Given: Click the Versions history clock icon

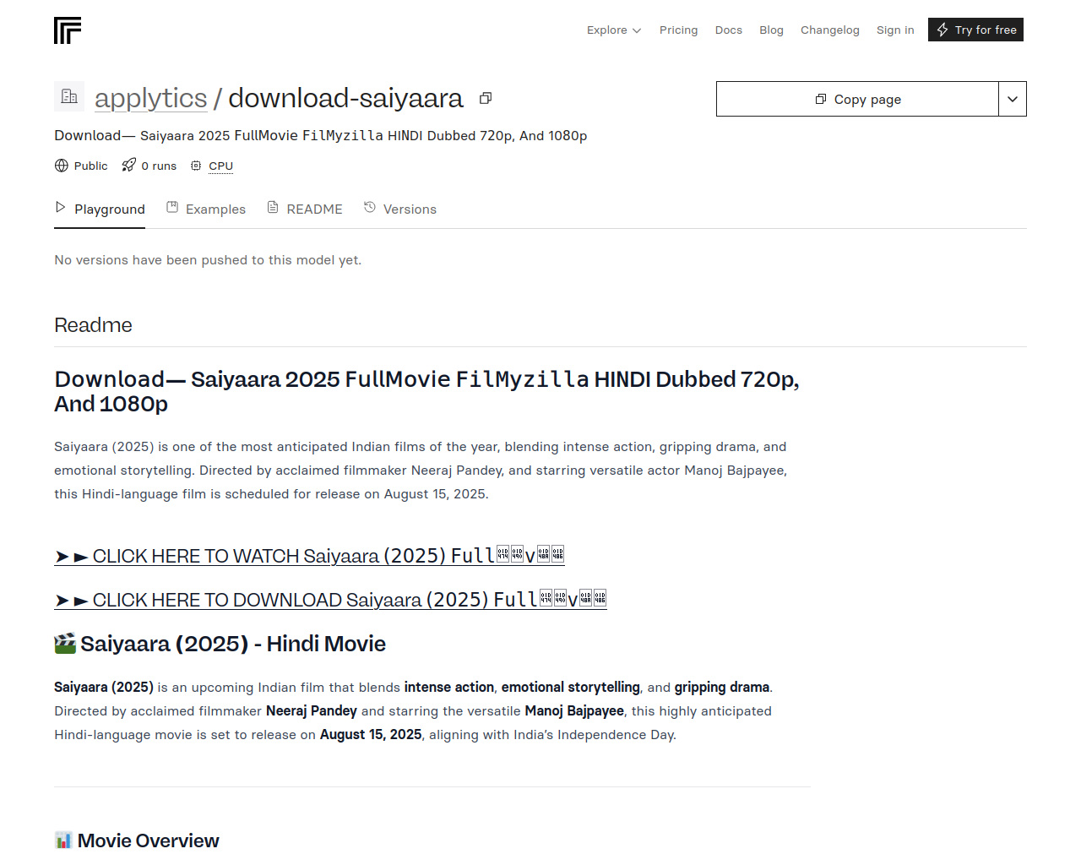Looking at the screenshot, I should point(370,207).
